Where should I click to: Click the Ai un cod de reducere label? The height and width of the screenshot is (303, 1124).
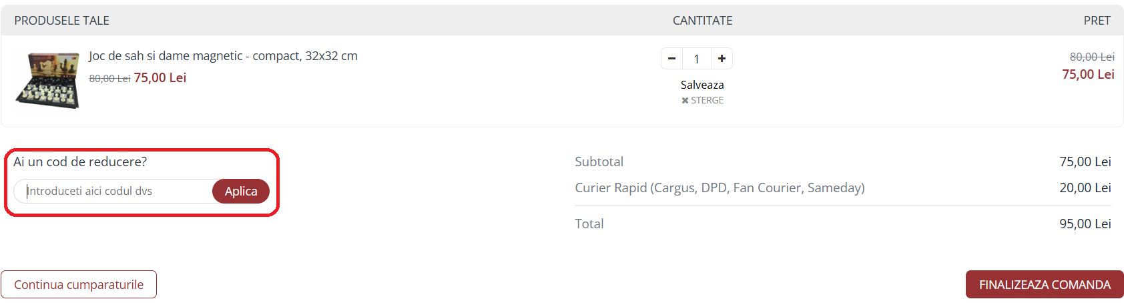click(80, 162)
